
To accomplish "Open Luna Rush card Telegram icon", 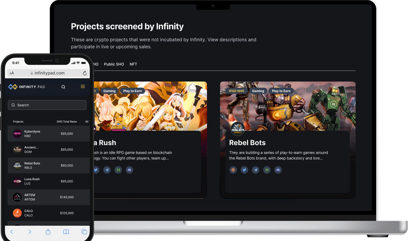I will (x=107, y=170).
